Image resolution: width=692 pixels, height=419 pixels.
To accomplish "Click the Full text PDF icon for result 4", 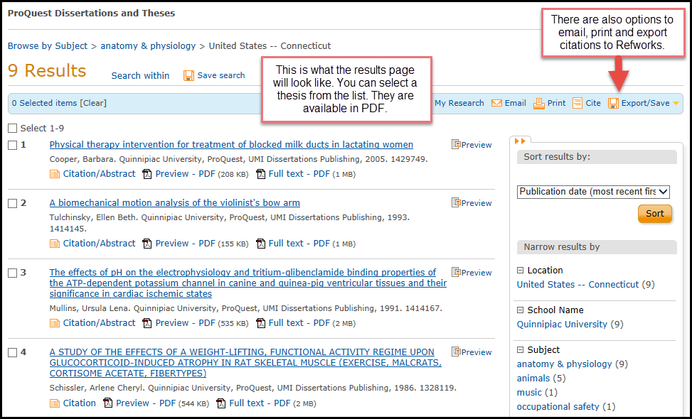I will pyautogui.click(x=222, y=403).
